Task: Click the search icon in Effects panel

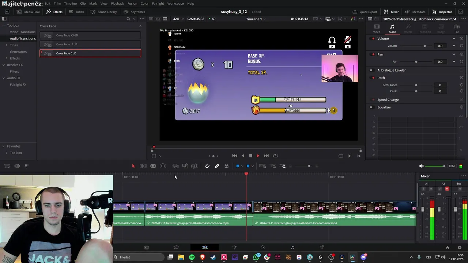Action: click(x=128, y=19)
